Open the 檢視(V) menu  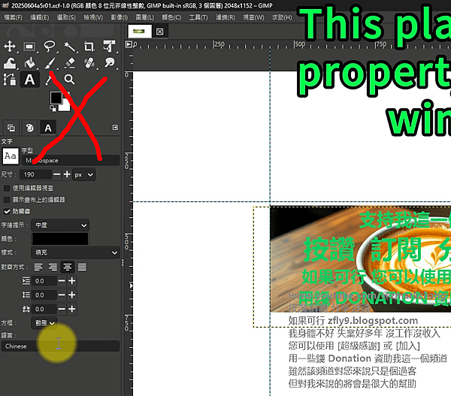pos(93,17)
